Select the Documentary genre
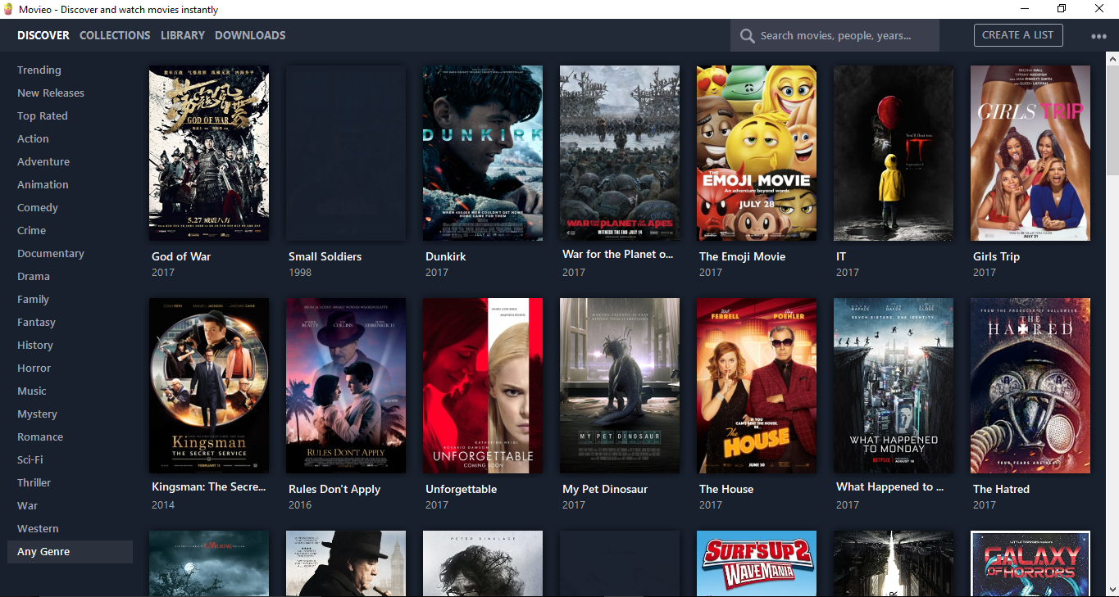 [x=51, y=253]
